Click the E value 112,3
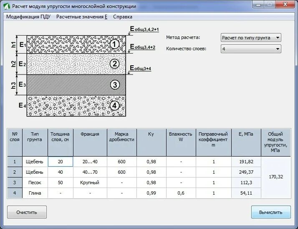 coord(246,183)
